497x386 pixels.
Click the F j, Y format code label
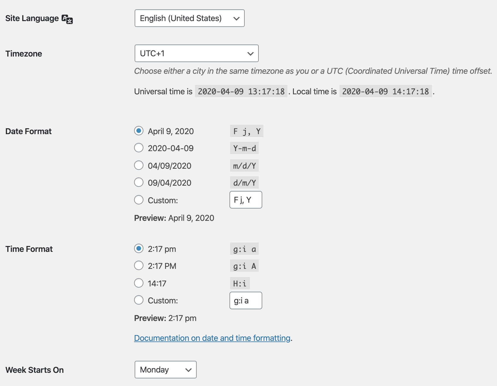(246, 131)
